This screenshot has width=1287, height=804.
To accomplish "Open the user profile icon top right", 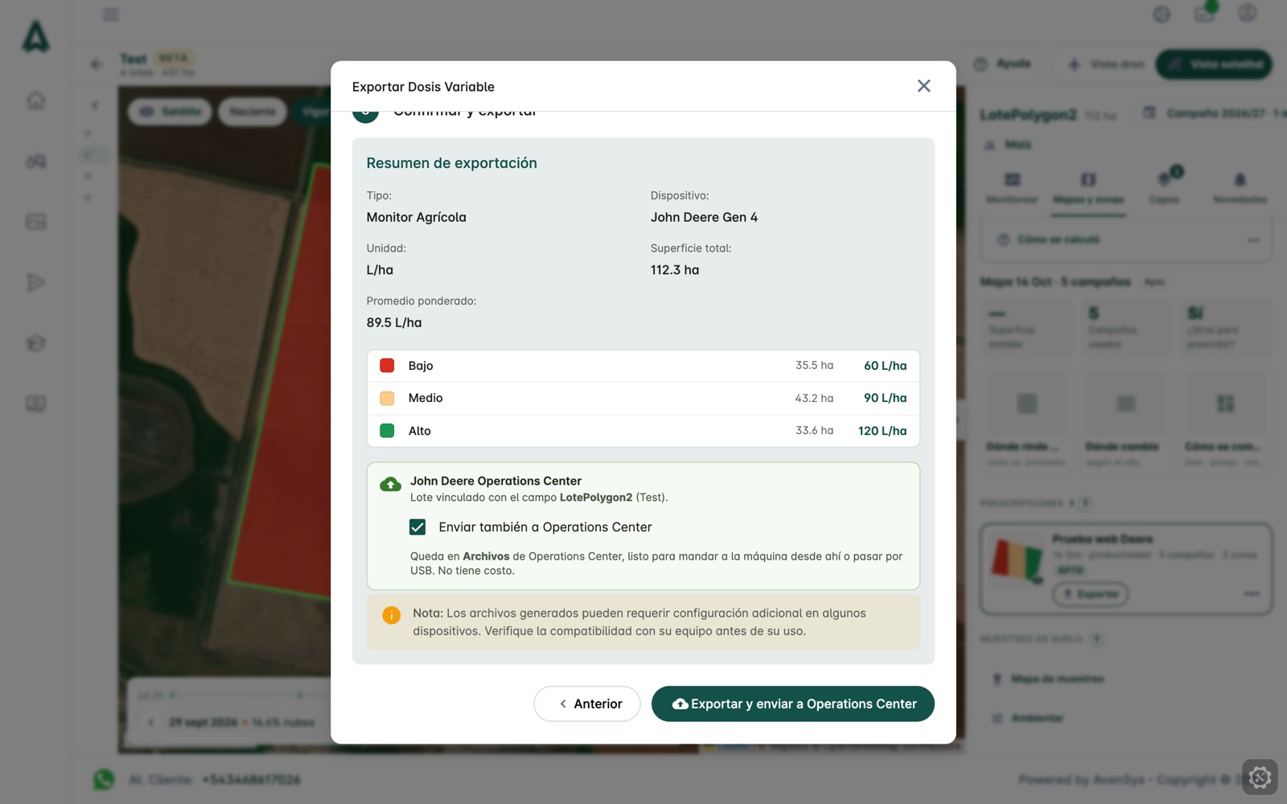I will click(x=1248, y=14).
